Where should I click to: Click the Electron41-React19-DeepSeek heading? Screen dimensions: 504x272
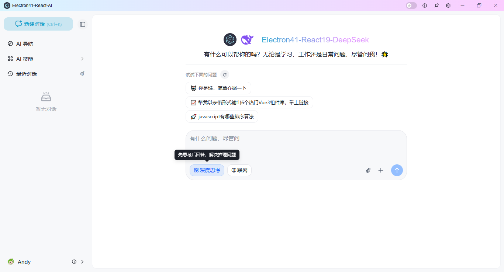315,40
